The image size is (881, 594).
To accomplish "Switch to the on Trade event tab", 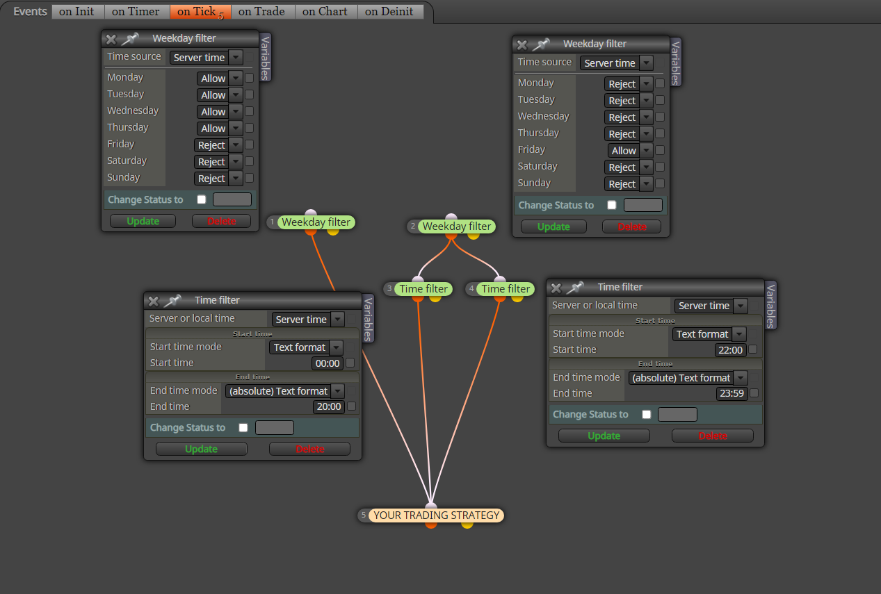I will (261, 11).
